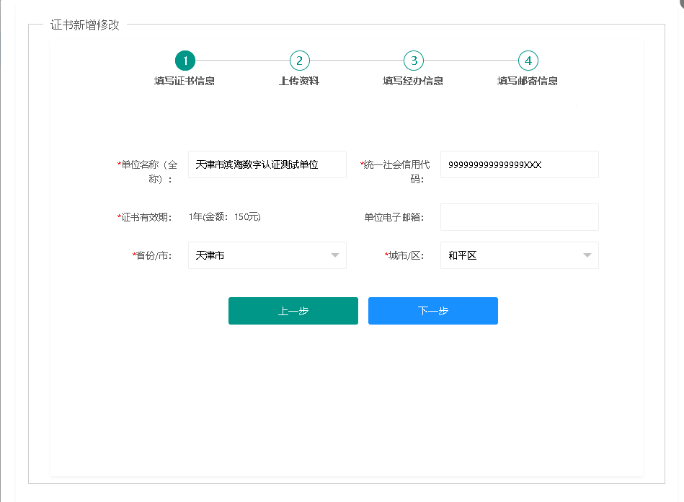Click step 1 circle 填写证书信息
The height and width of the screenshot is (502, 684).
coord(185,61)
